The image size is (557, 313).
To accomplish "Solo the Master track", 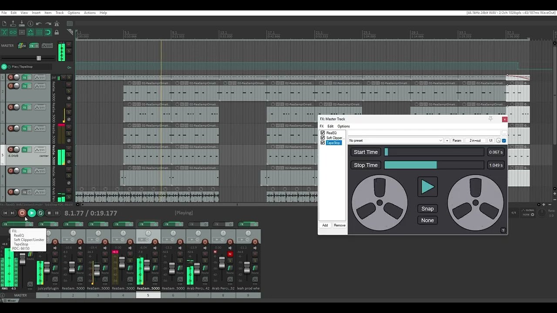I will pyautogui.click(x=68, y=51).
